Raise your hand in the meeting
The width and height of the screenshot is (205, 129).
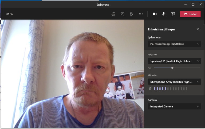pos(132,14)
